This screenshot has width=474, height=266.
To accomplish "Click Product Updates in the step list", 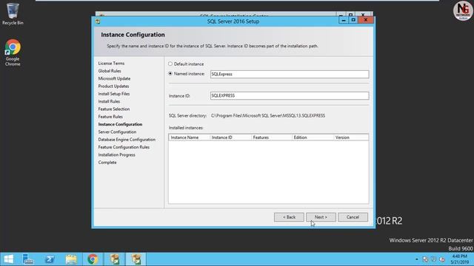I will pos(113,86).
